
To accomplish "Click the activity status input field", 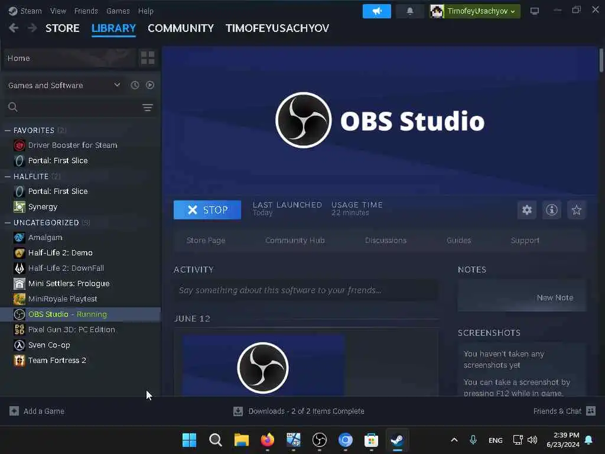I will [306, 290].
